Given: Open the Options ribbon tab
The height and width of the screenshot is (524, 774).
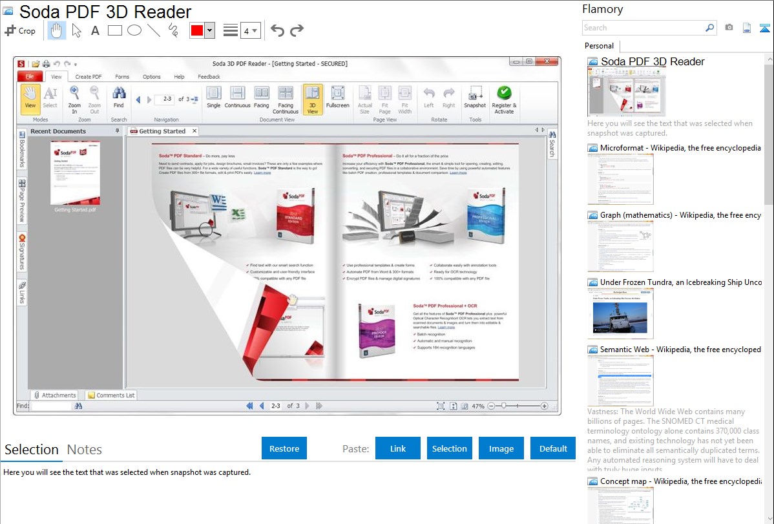Looking at the screenshot, I should (152, 76).
